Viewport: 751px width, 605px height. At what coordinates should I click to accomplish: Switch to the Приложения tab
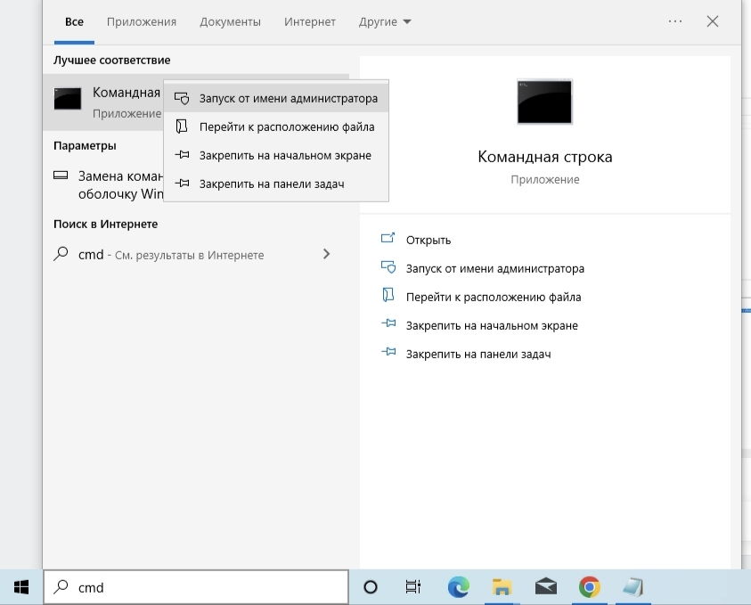pos(142,21)
